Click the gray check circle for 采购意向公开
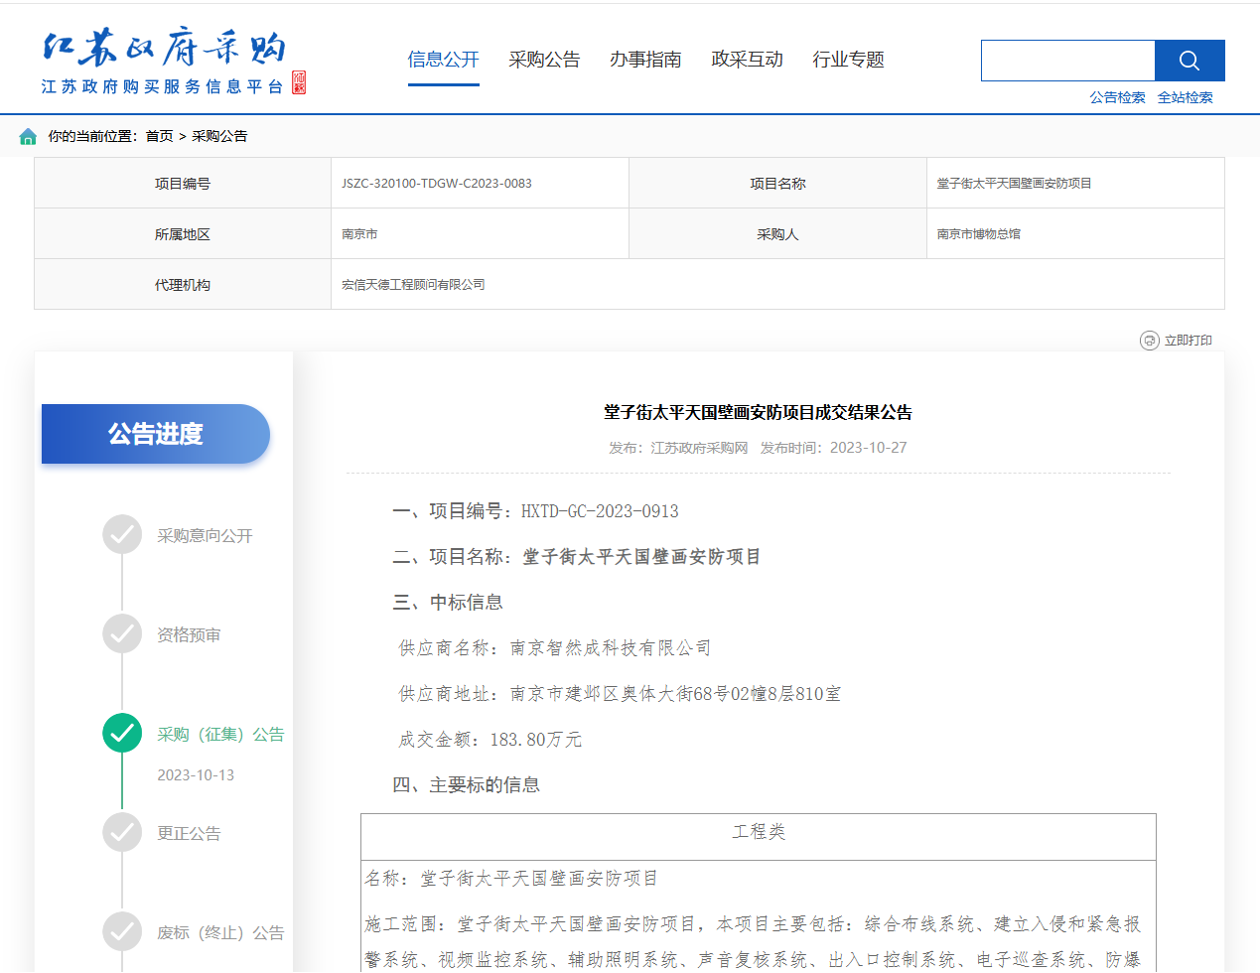This screenshot has height=973, width=1260. point(122,535)
